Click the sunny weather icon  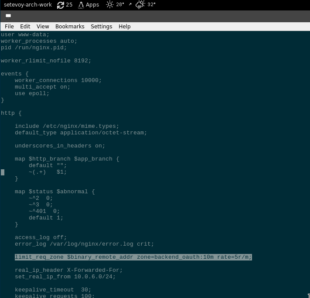109,4
